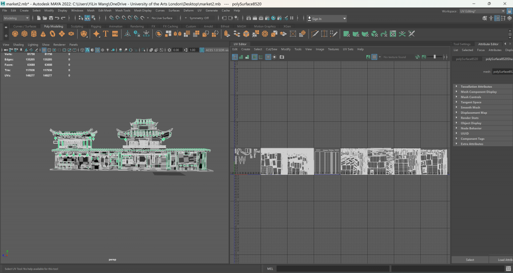Screen dimensions: 513x273
Task: Toggle UV Editor image display button
Action: coord(368,57)
